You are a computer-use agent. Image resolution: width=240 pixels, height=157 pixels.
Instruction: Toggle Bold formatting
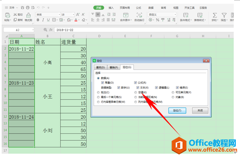38,20
